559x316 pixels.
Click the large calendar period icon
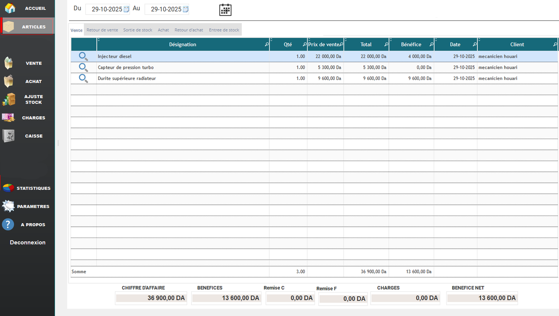click(x=225, y=10)
